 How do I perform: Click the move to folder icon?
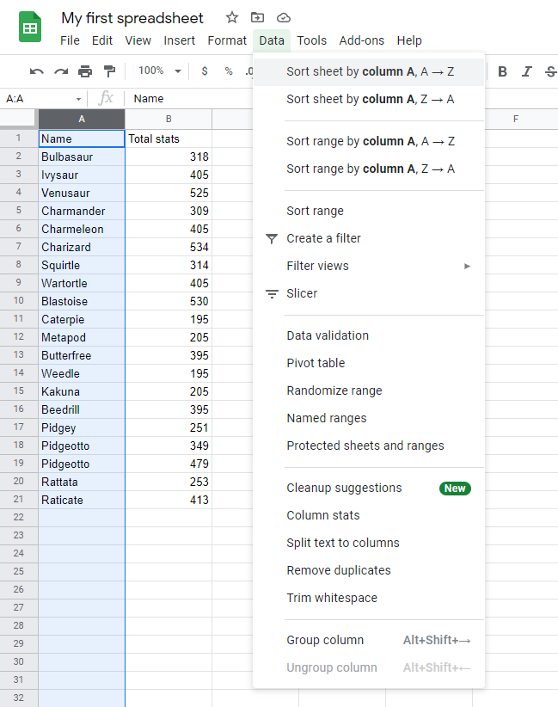(258, 18)
